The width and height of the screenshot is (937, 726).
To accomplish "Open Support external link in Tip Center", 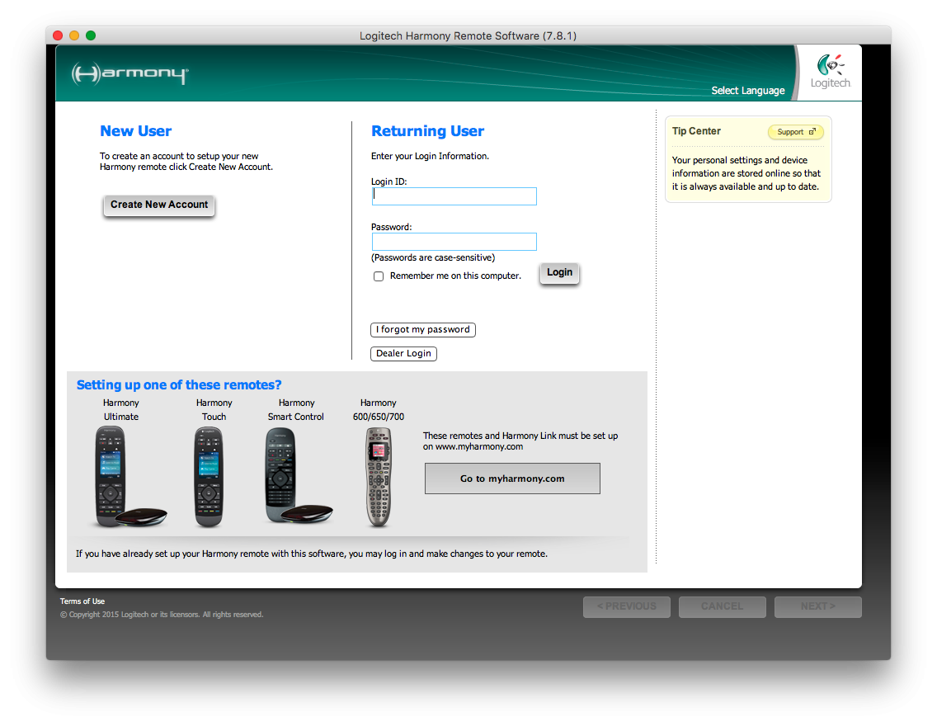I will pos(795,131).
